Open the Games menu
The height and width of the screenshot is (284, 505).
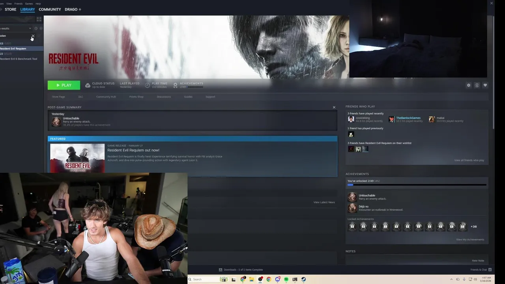[29, 4]
